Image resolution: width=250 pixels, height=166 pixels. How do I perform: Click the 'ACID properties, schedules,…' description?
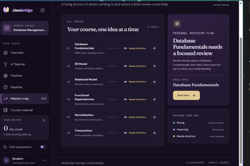90,135
